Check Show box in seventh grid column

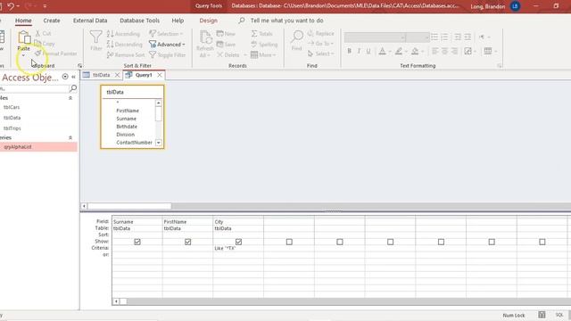441,242
